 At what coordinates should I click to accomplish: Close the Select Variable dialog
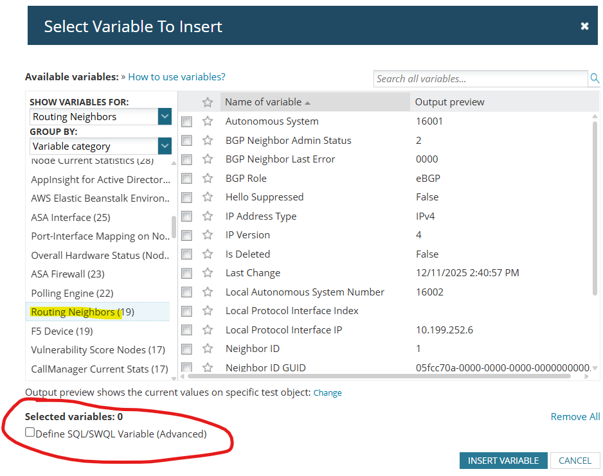tap(584, 26)
